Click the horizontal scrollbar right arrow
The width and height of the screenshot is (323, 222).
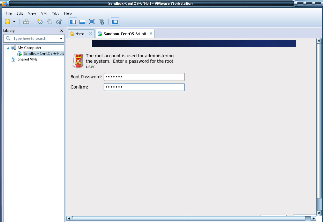(x=313, y=218)
